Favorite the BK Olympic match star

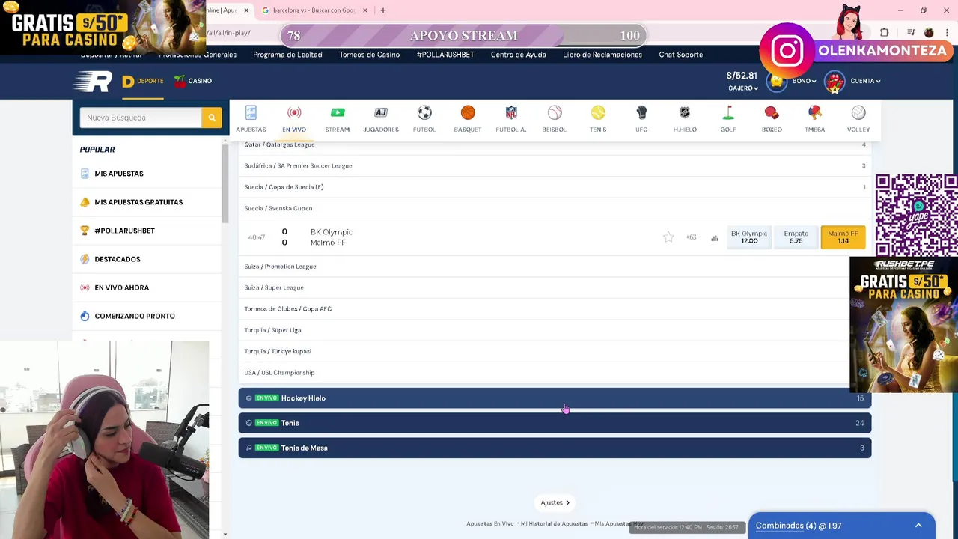pyautogui.click(x=668, y=237)
